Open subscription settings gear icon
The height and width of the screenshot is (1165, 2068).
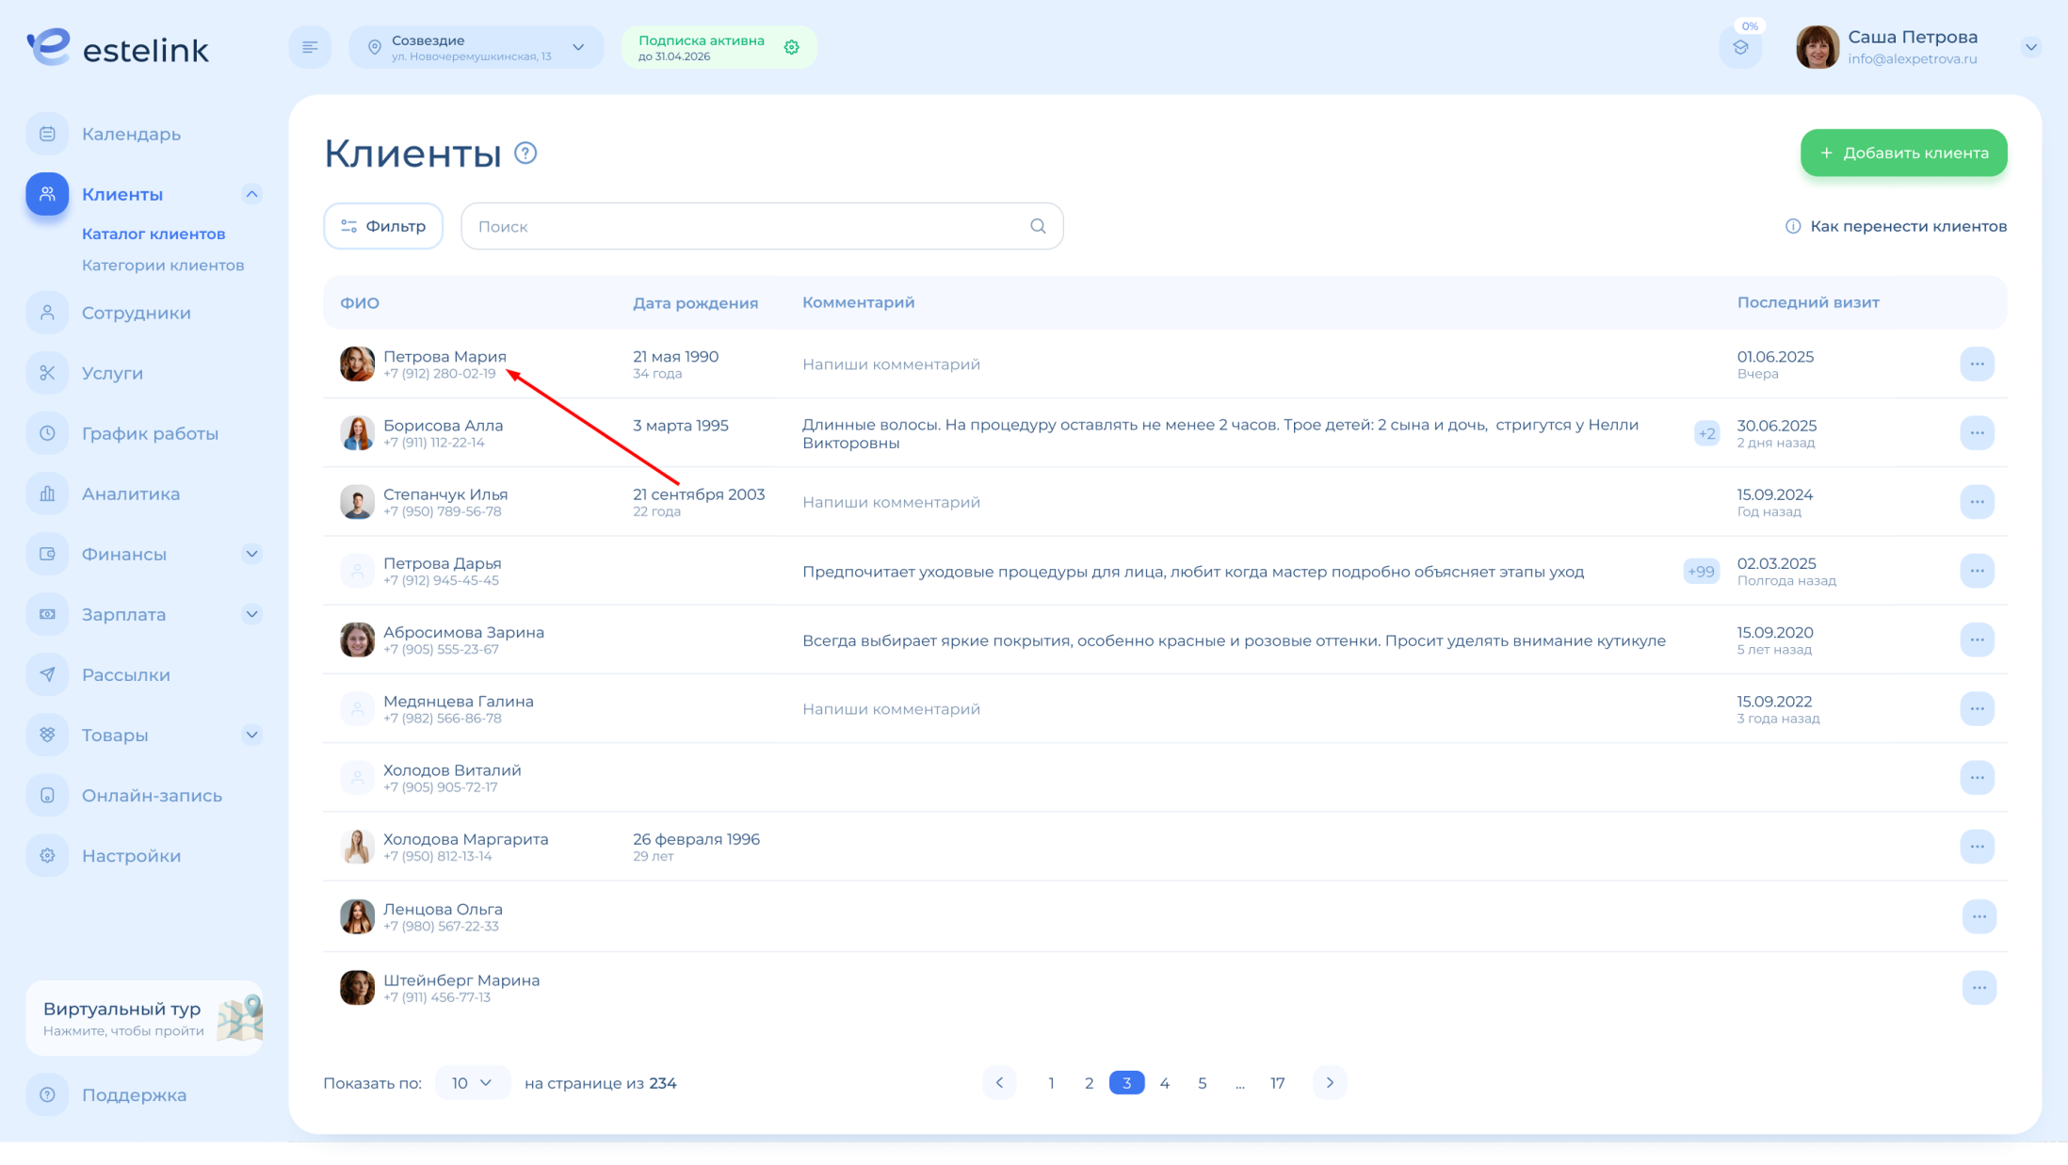click(792, 47)
